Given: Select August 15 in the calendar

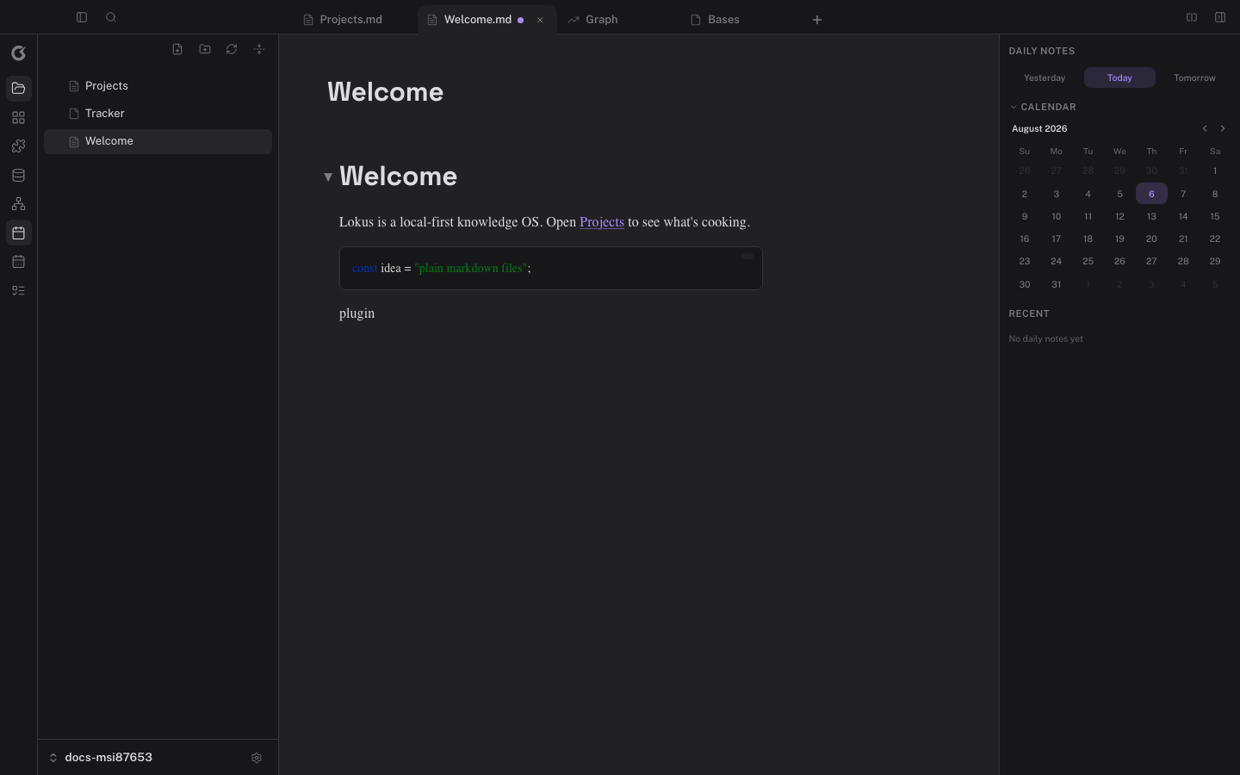Looking at the screenshot, I should click(x=1215, y=216).
